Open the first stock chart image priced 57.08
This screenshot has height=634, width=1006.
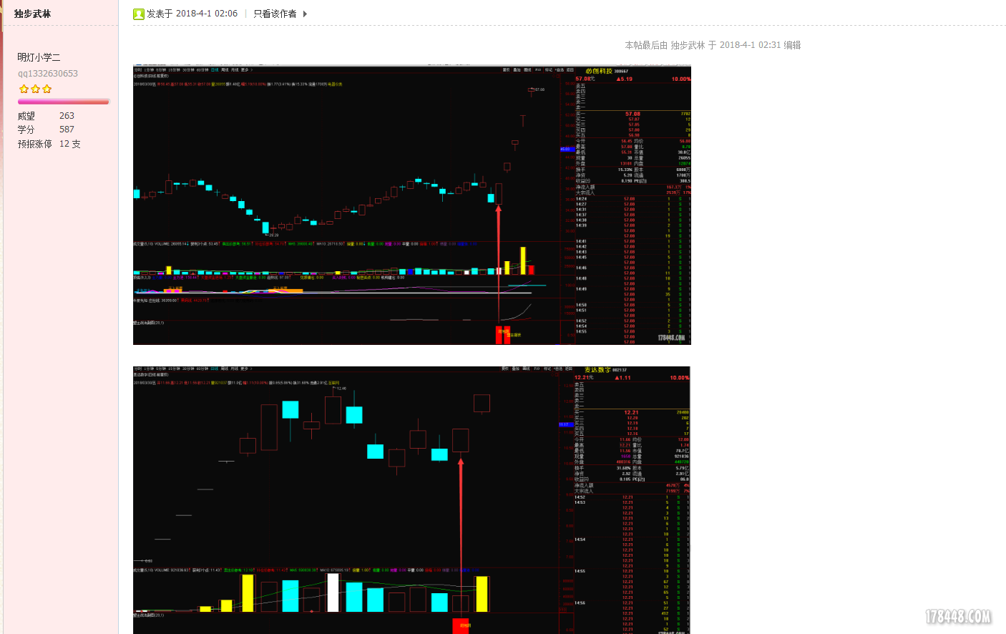coord(412,205)
